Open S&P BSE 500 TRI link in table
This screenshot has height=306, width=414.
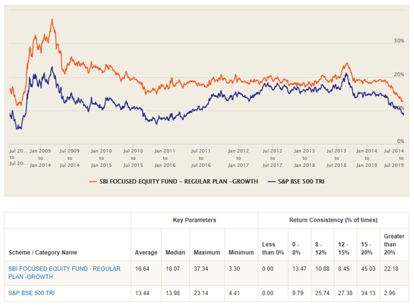pyautogui.click(x=33, y=294)
